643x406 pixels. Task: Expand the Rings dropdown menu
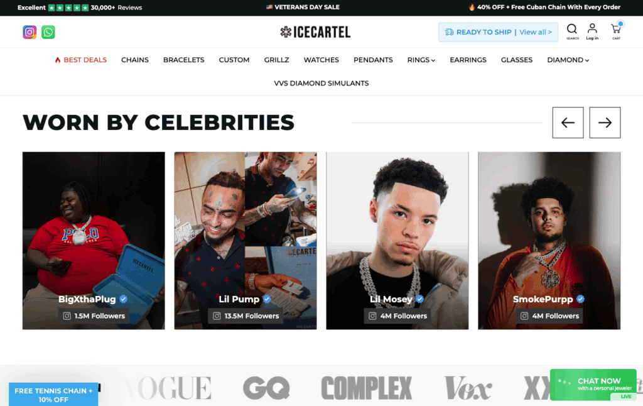[x=421, y=60]
